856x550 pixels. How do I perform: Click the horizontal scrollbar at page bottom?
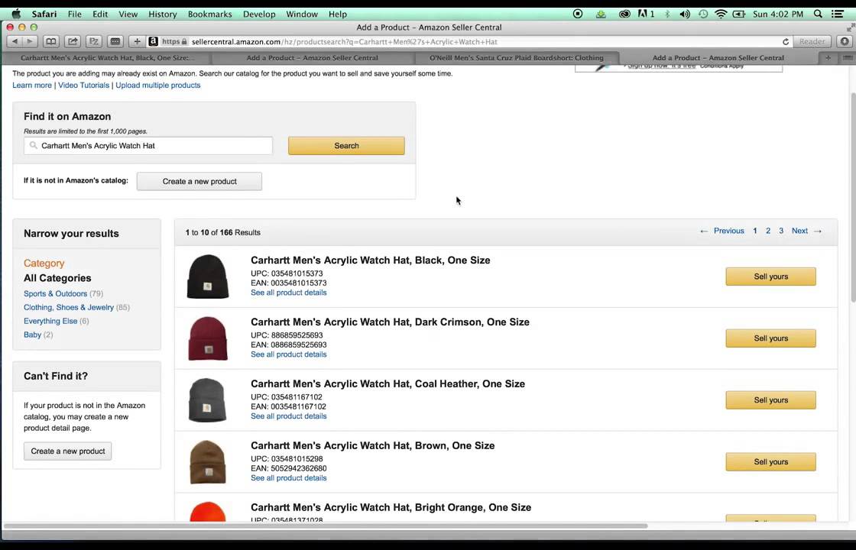click(326, 526)
